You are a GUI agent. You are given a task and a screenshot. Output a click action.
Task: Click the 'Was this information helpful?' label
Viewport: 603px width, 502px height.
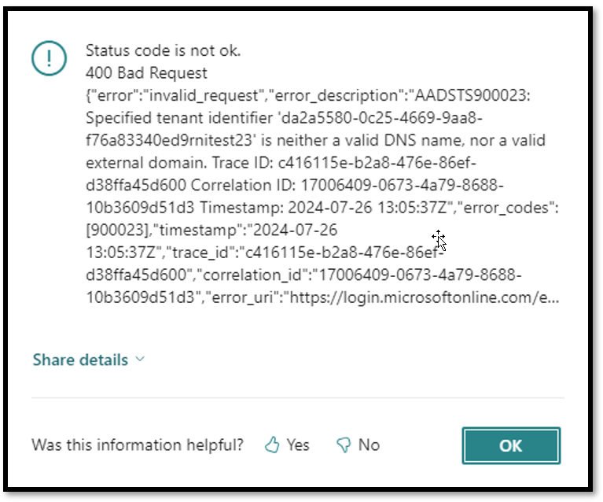point(138,445)
